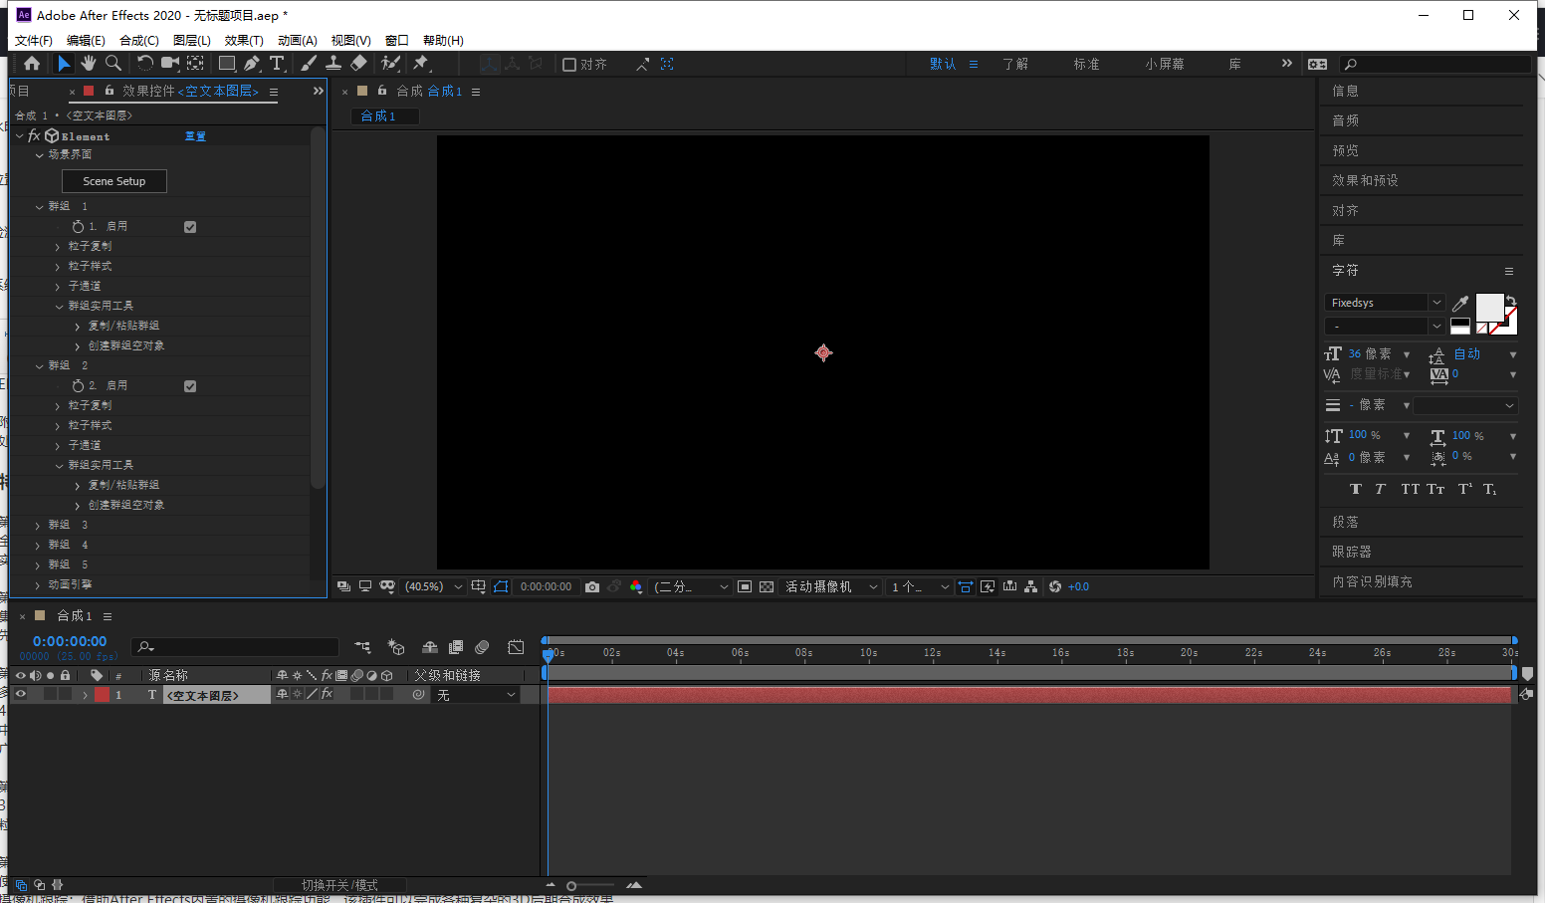Open the 文件(F) menu
Image resolution: width=1545 pixels, height=903 pixels.
pos(34,41)
